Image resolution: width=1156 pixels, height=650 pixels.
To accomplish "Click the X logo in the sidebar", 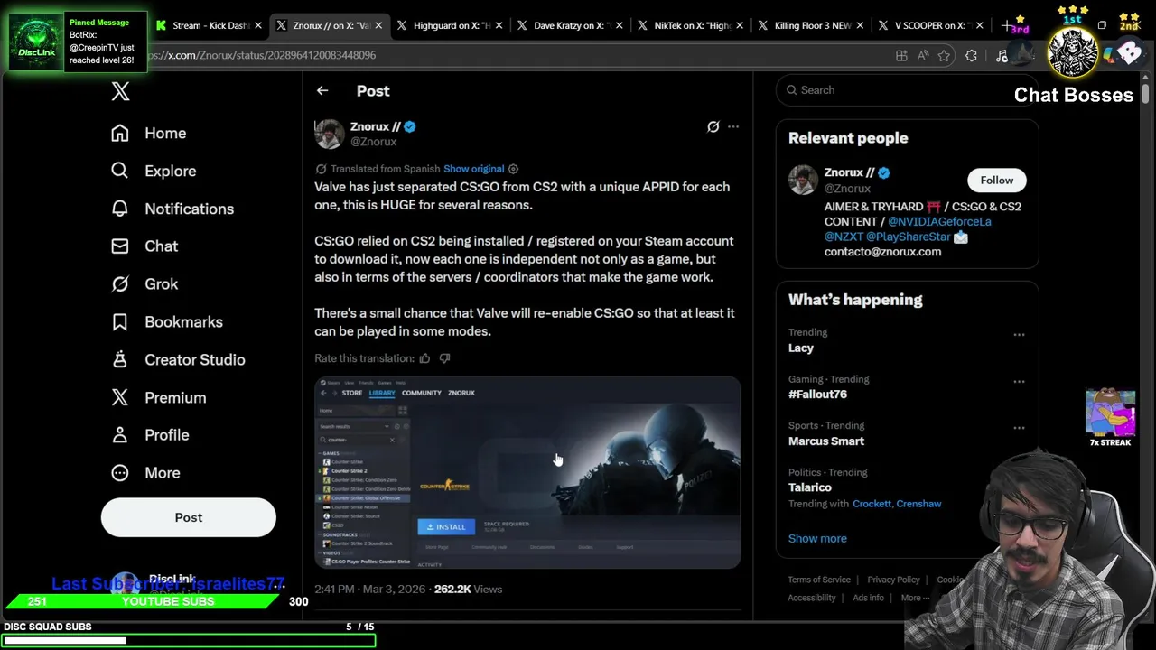I will pyautogui.click(x=120, y=91).
